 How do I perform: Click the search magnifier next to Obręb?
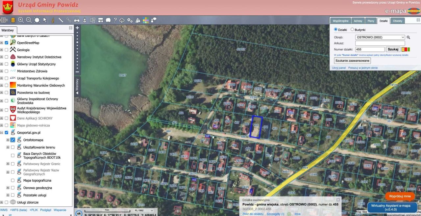click(x=409, y=38)
